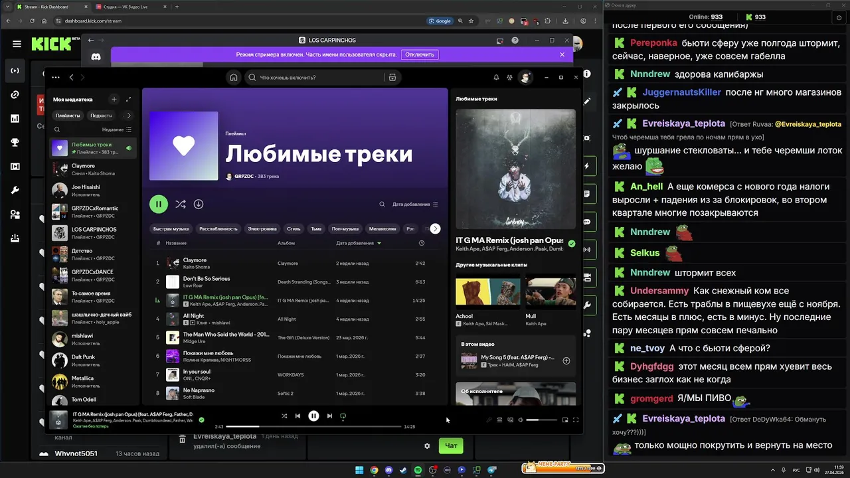The image size is (850, 478).
Task: Open Spotify three-dot main menu
Action: pyautogui.click(x=56, y=78)
